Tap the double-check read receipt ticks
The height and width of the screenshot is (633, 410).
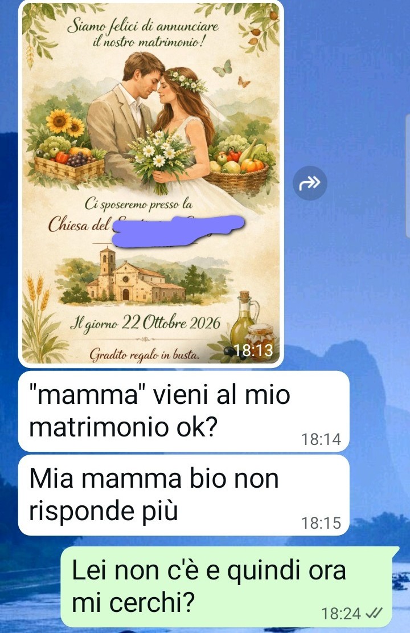pyautogui.click(x=374, y=613)
